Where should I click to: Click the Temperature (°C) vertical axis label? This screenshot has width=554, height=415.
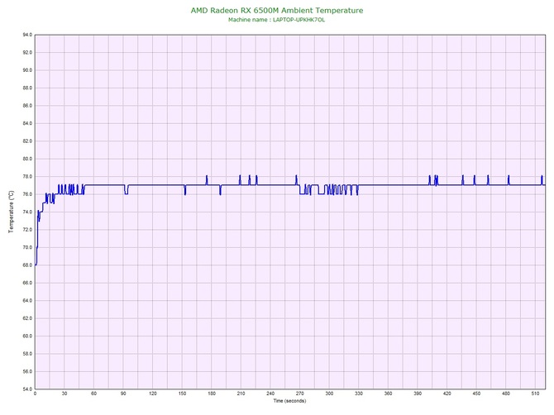(x=12, y=212)
